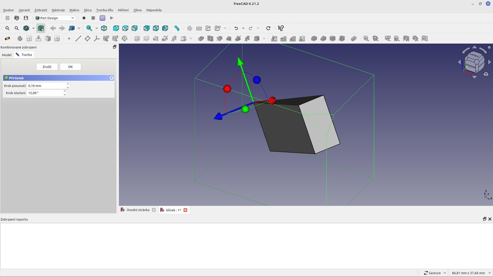Switch to front view cube icon
Image resolution: width=493 pixels, height=277 pixels.
pyautogui.click(x=116, y=28)
